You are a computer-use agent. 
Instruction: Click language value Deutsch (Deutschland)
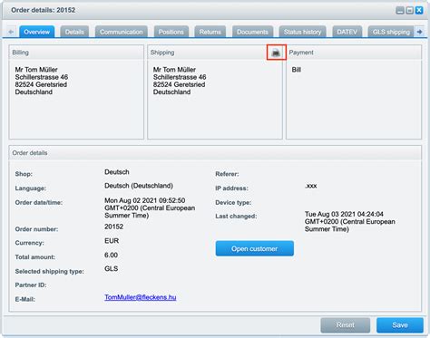139,186
